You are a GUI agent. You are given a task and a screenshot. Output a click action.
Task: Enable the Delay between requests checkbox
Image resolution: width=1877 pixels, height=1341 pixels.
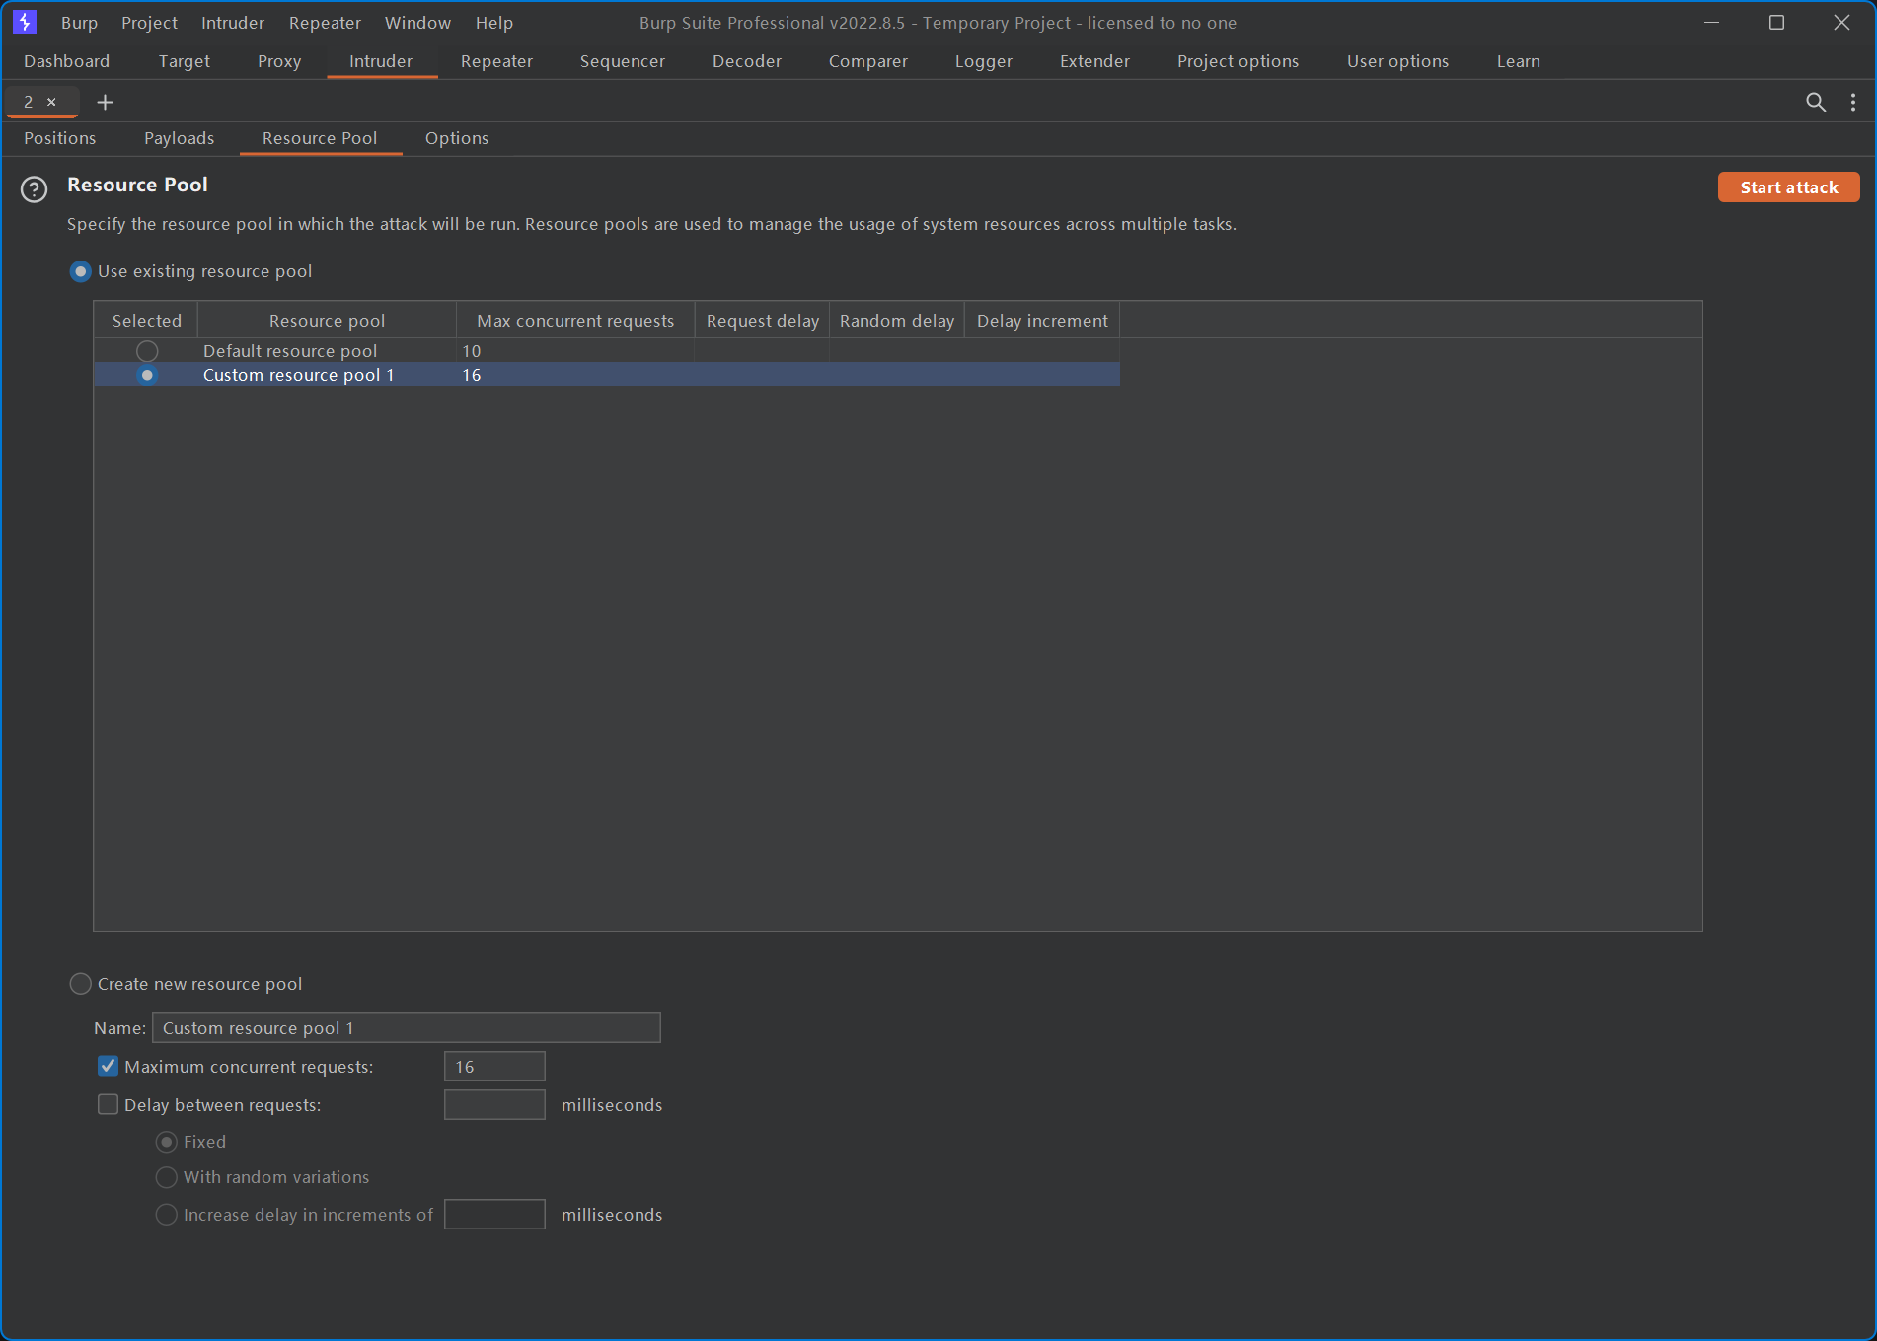coord(109,1105)
